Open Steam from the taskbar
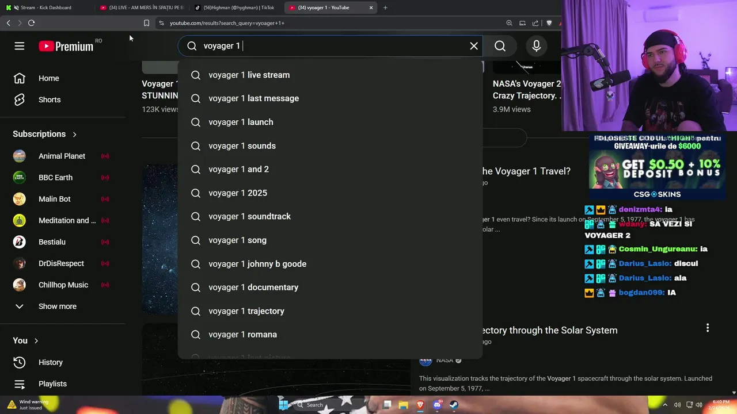This screenshot has height=414, width=737. point(454,405)
